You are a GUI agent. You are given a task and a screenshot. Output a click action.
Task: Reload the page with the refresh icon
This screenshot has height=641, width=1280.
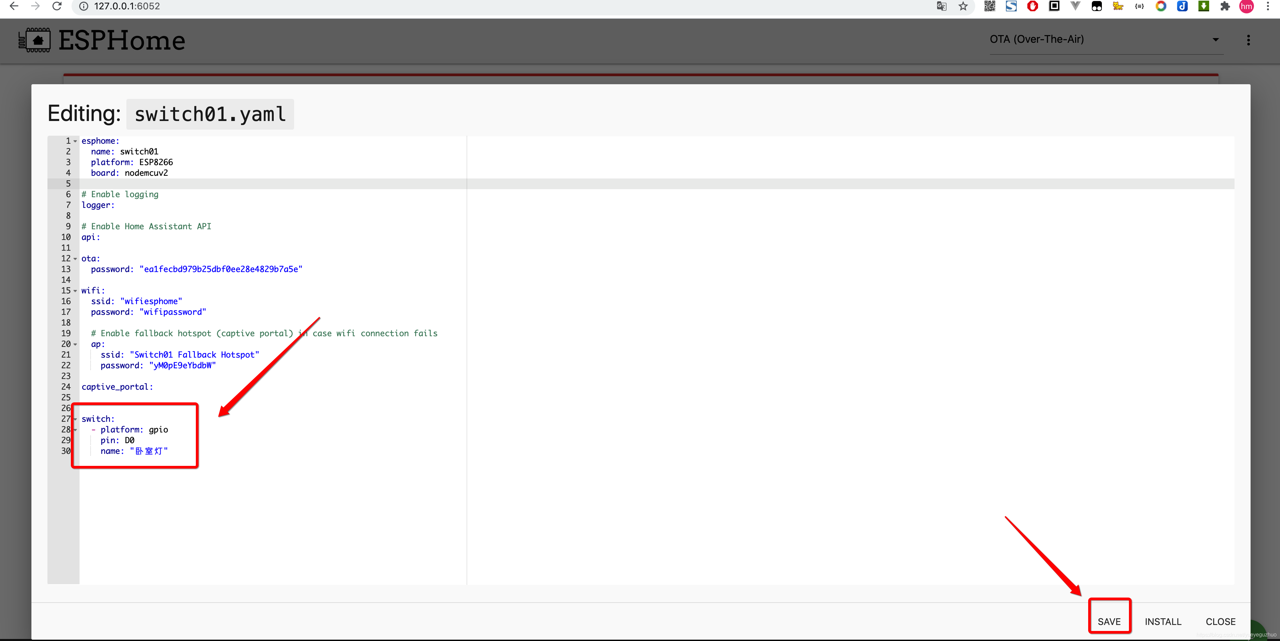(x=57, y=6)
